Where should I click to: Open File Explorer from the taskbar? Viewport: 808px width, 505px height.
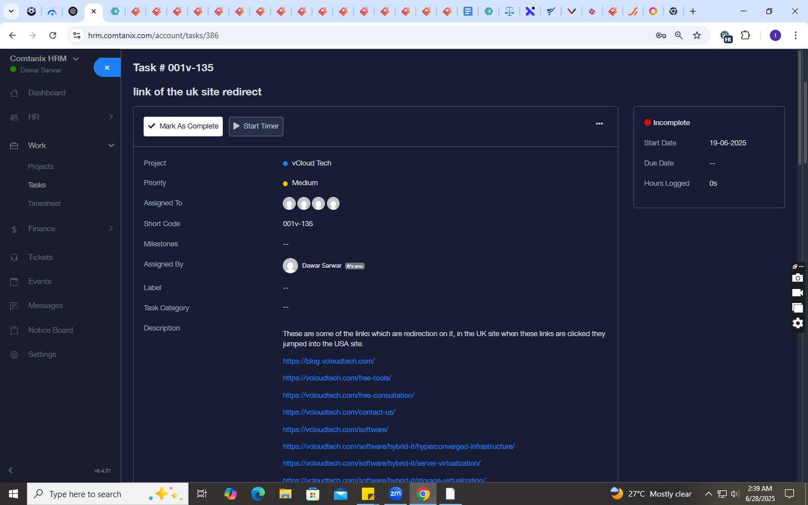click(x=286, y=494)
